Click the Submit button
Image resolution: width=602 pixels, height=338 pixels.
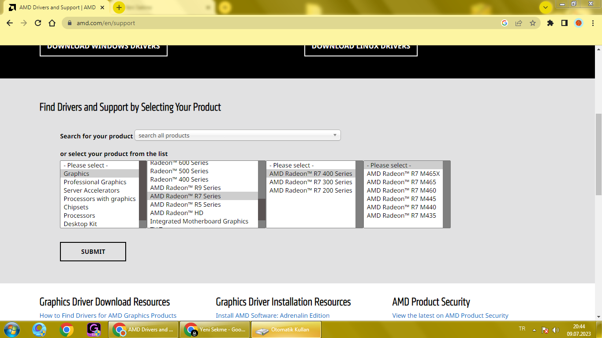(x=93, y=252)
